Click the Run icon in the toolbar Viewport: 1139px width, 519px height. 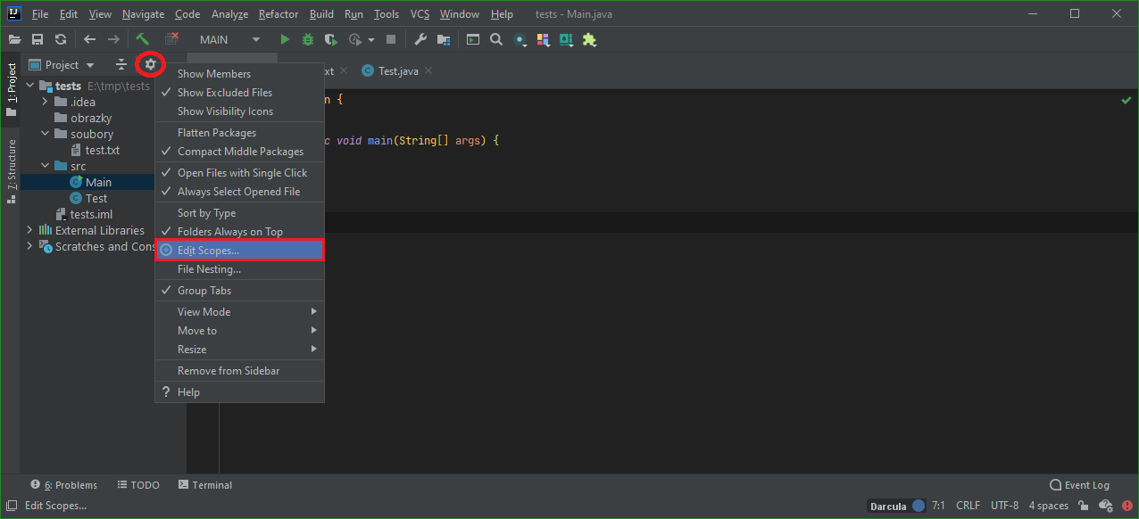coord(284,39)
